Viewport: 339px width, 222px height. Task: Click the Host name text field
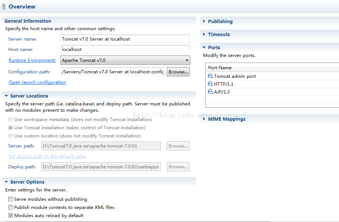(125, 49)
